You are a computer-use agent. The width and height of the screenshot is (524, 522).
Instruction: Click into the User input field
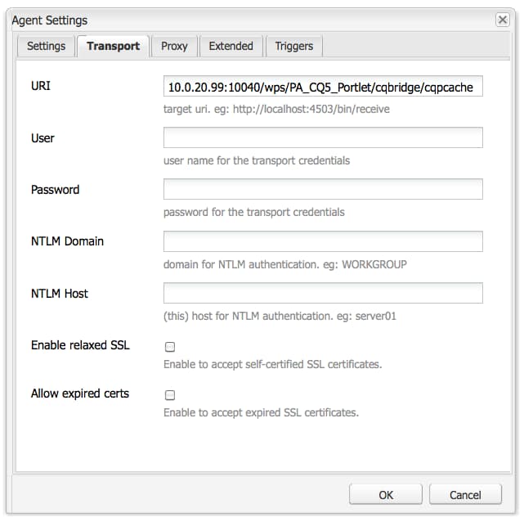[323, 137]
